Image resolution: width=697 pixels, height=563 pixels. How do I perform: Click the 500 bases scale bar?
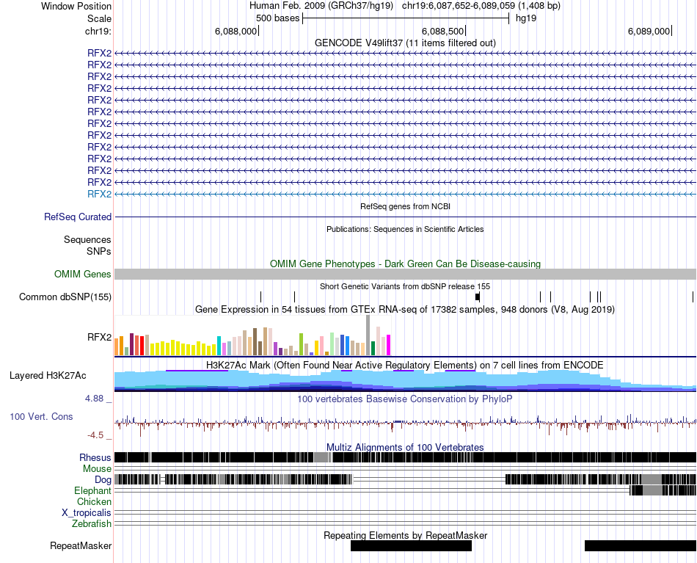406,18
